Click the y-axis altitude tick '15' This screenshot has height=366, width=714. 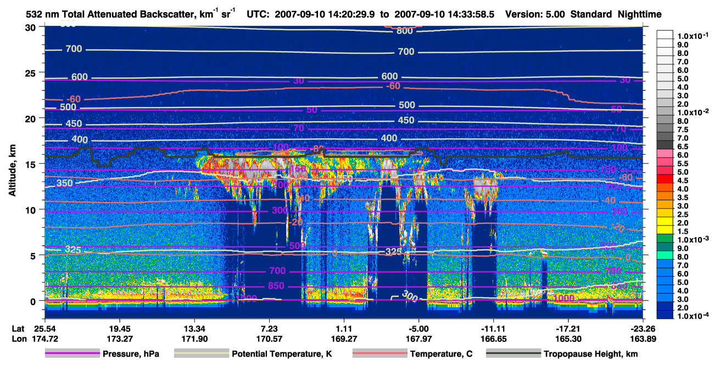32,164
